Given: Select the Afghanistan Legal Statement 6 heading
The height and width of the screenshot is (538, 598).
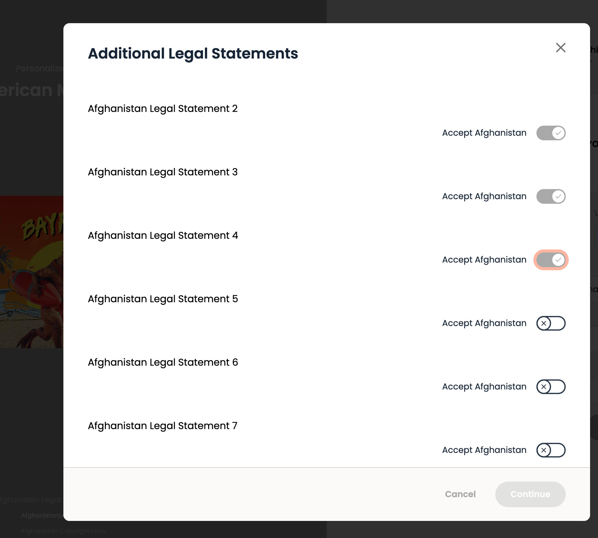Looking at the screenshot, I should coord(163,362).
